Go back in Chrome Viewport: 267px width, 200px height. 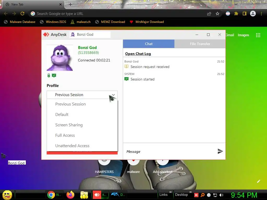(x=6, y=14)
